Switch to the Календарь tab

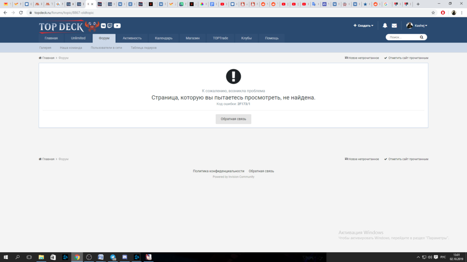point(163,38)
